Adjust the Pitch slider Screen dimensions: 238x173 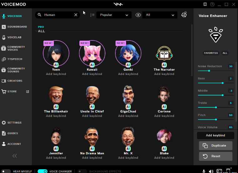[215, 119]
